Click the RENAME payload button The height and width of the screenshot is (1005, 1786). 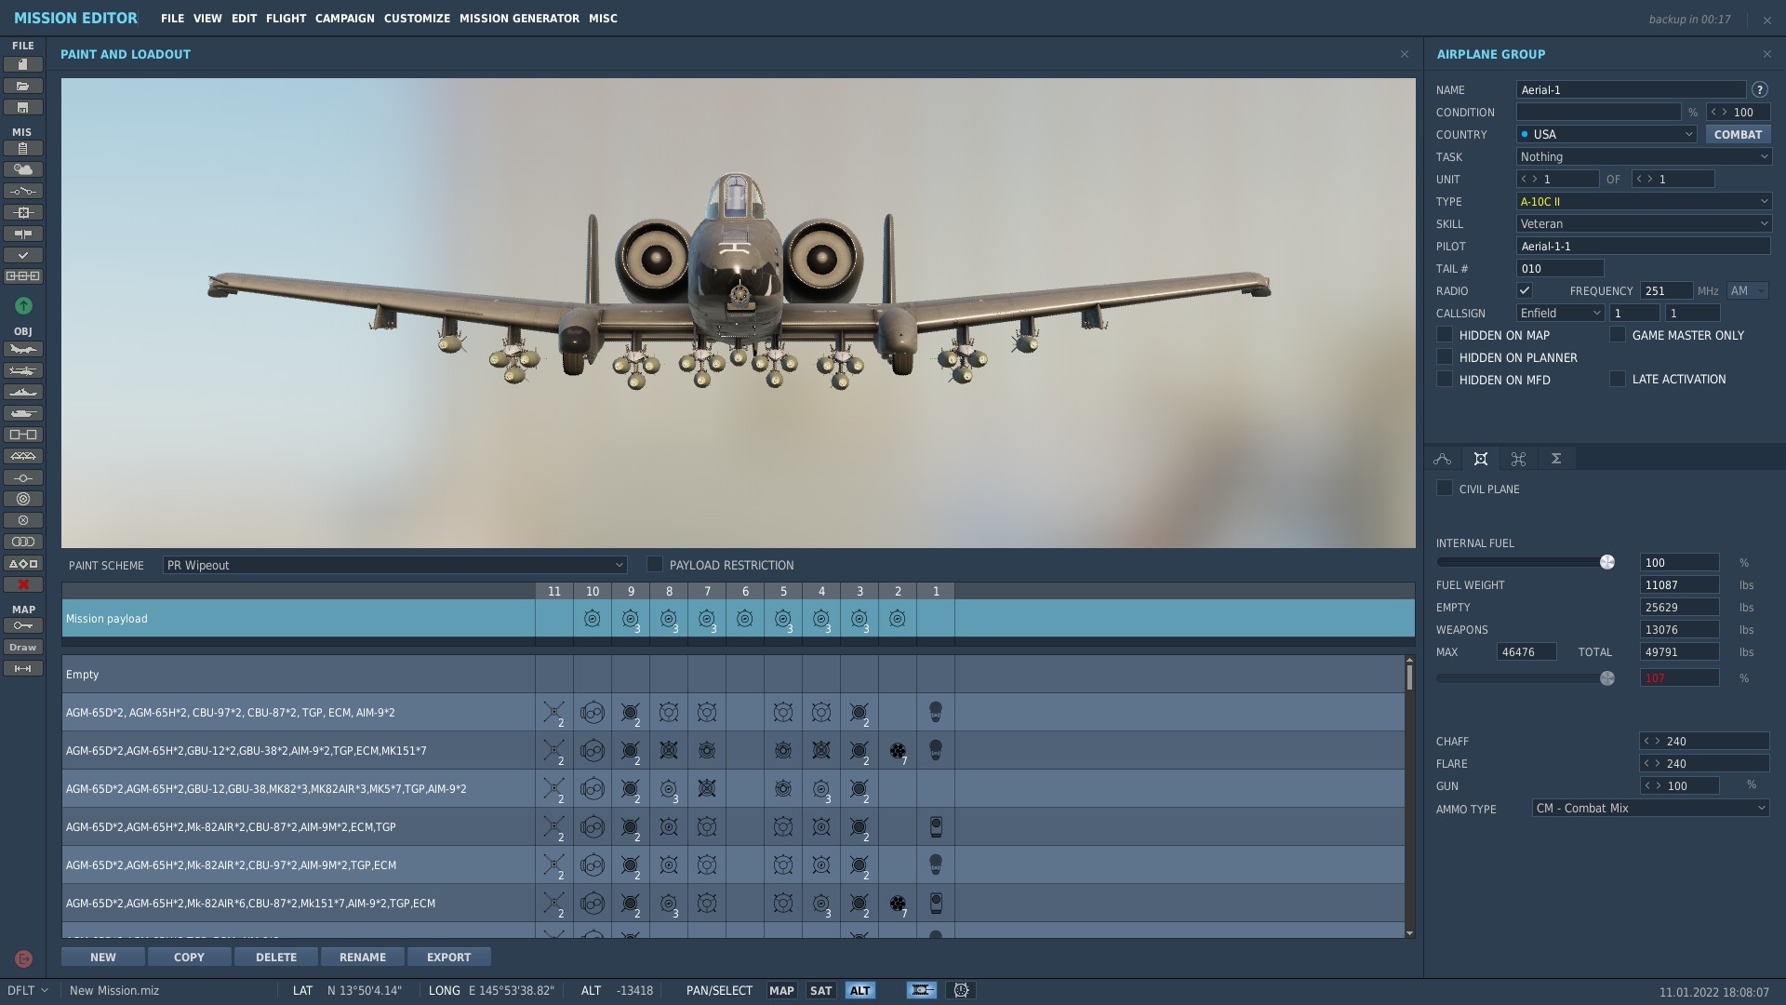363,957
